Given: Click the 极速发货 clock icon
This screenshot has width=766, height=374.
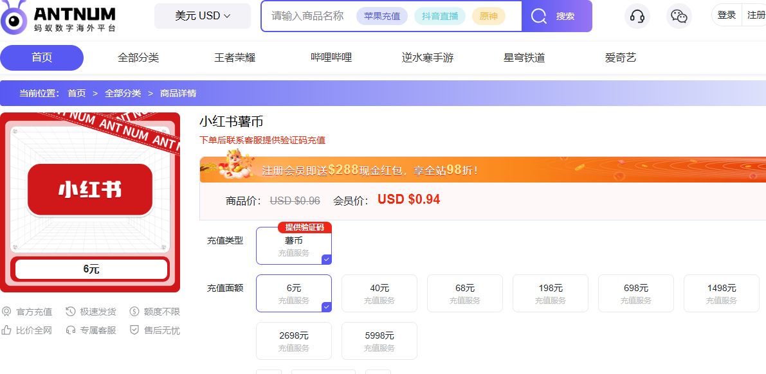Looking at the screenshot, I should tap(71, 312).
